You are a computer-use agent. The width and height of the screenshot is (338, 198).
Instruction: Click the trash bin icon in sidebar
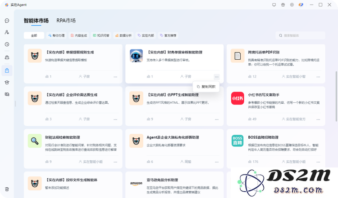click(7, 189)
